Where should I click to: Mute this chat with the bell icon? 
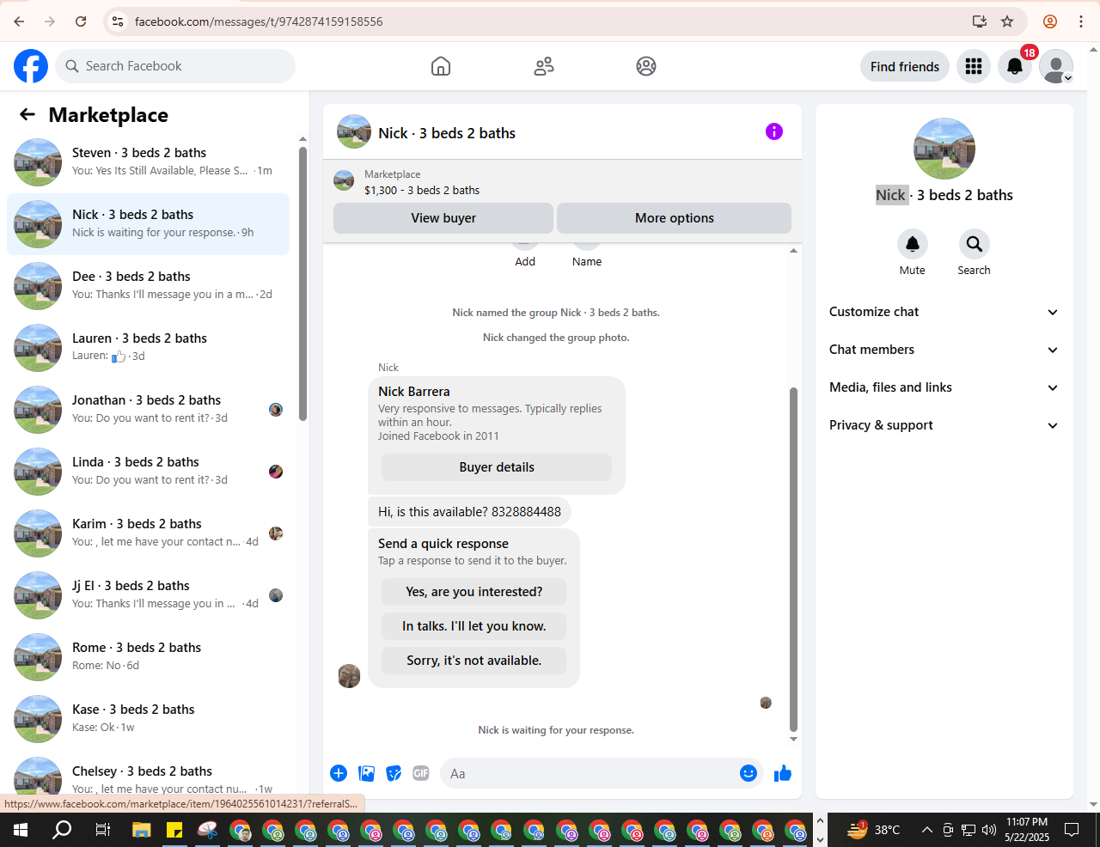(x=913, y=244)
